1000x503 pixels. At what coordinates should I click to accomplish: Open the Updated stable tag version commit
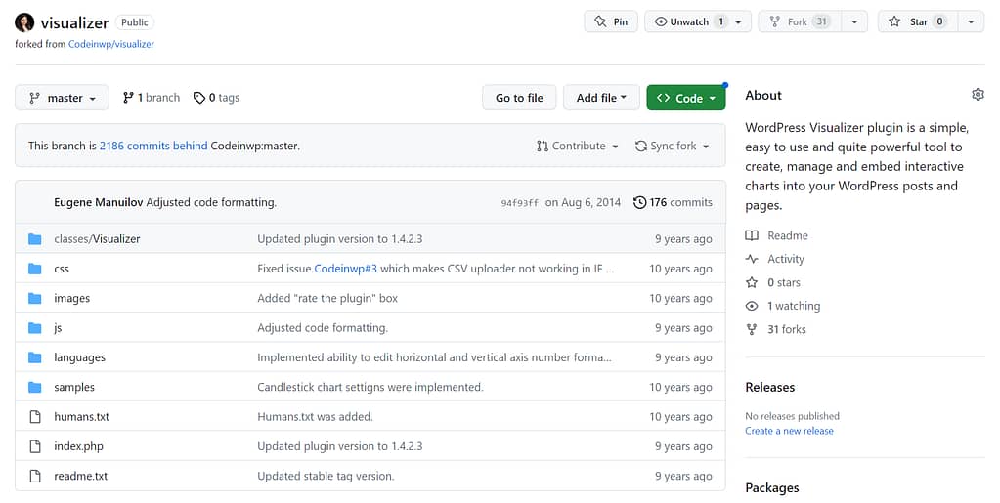pos(326,477)
